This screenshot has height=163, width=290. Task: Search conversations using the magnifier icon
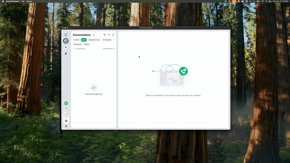(105, 35)
